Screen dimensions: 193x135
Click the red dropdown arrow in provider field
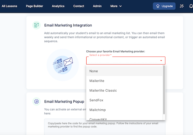coord(161,61)
